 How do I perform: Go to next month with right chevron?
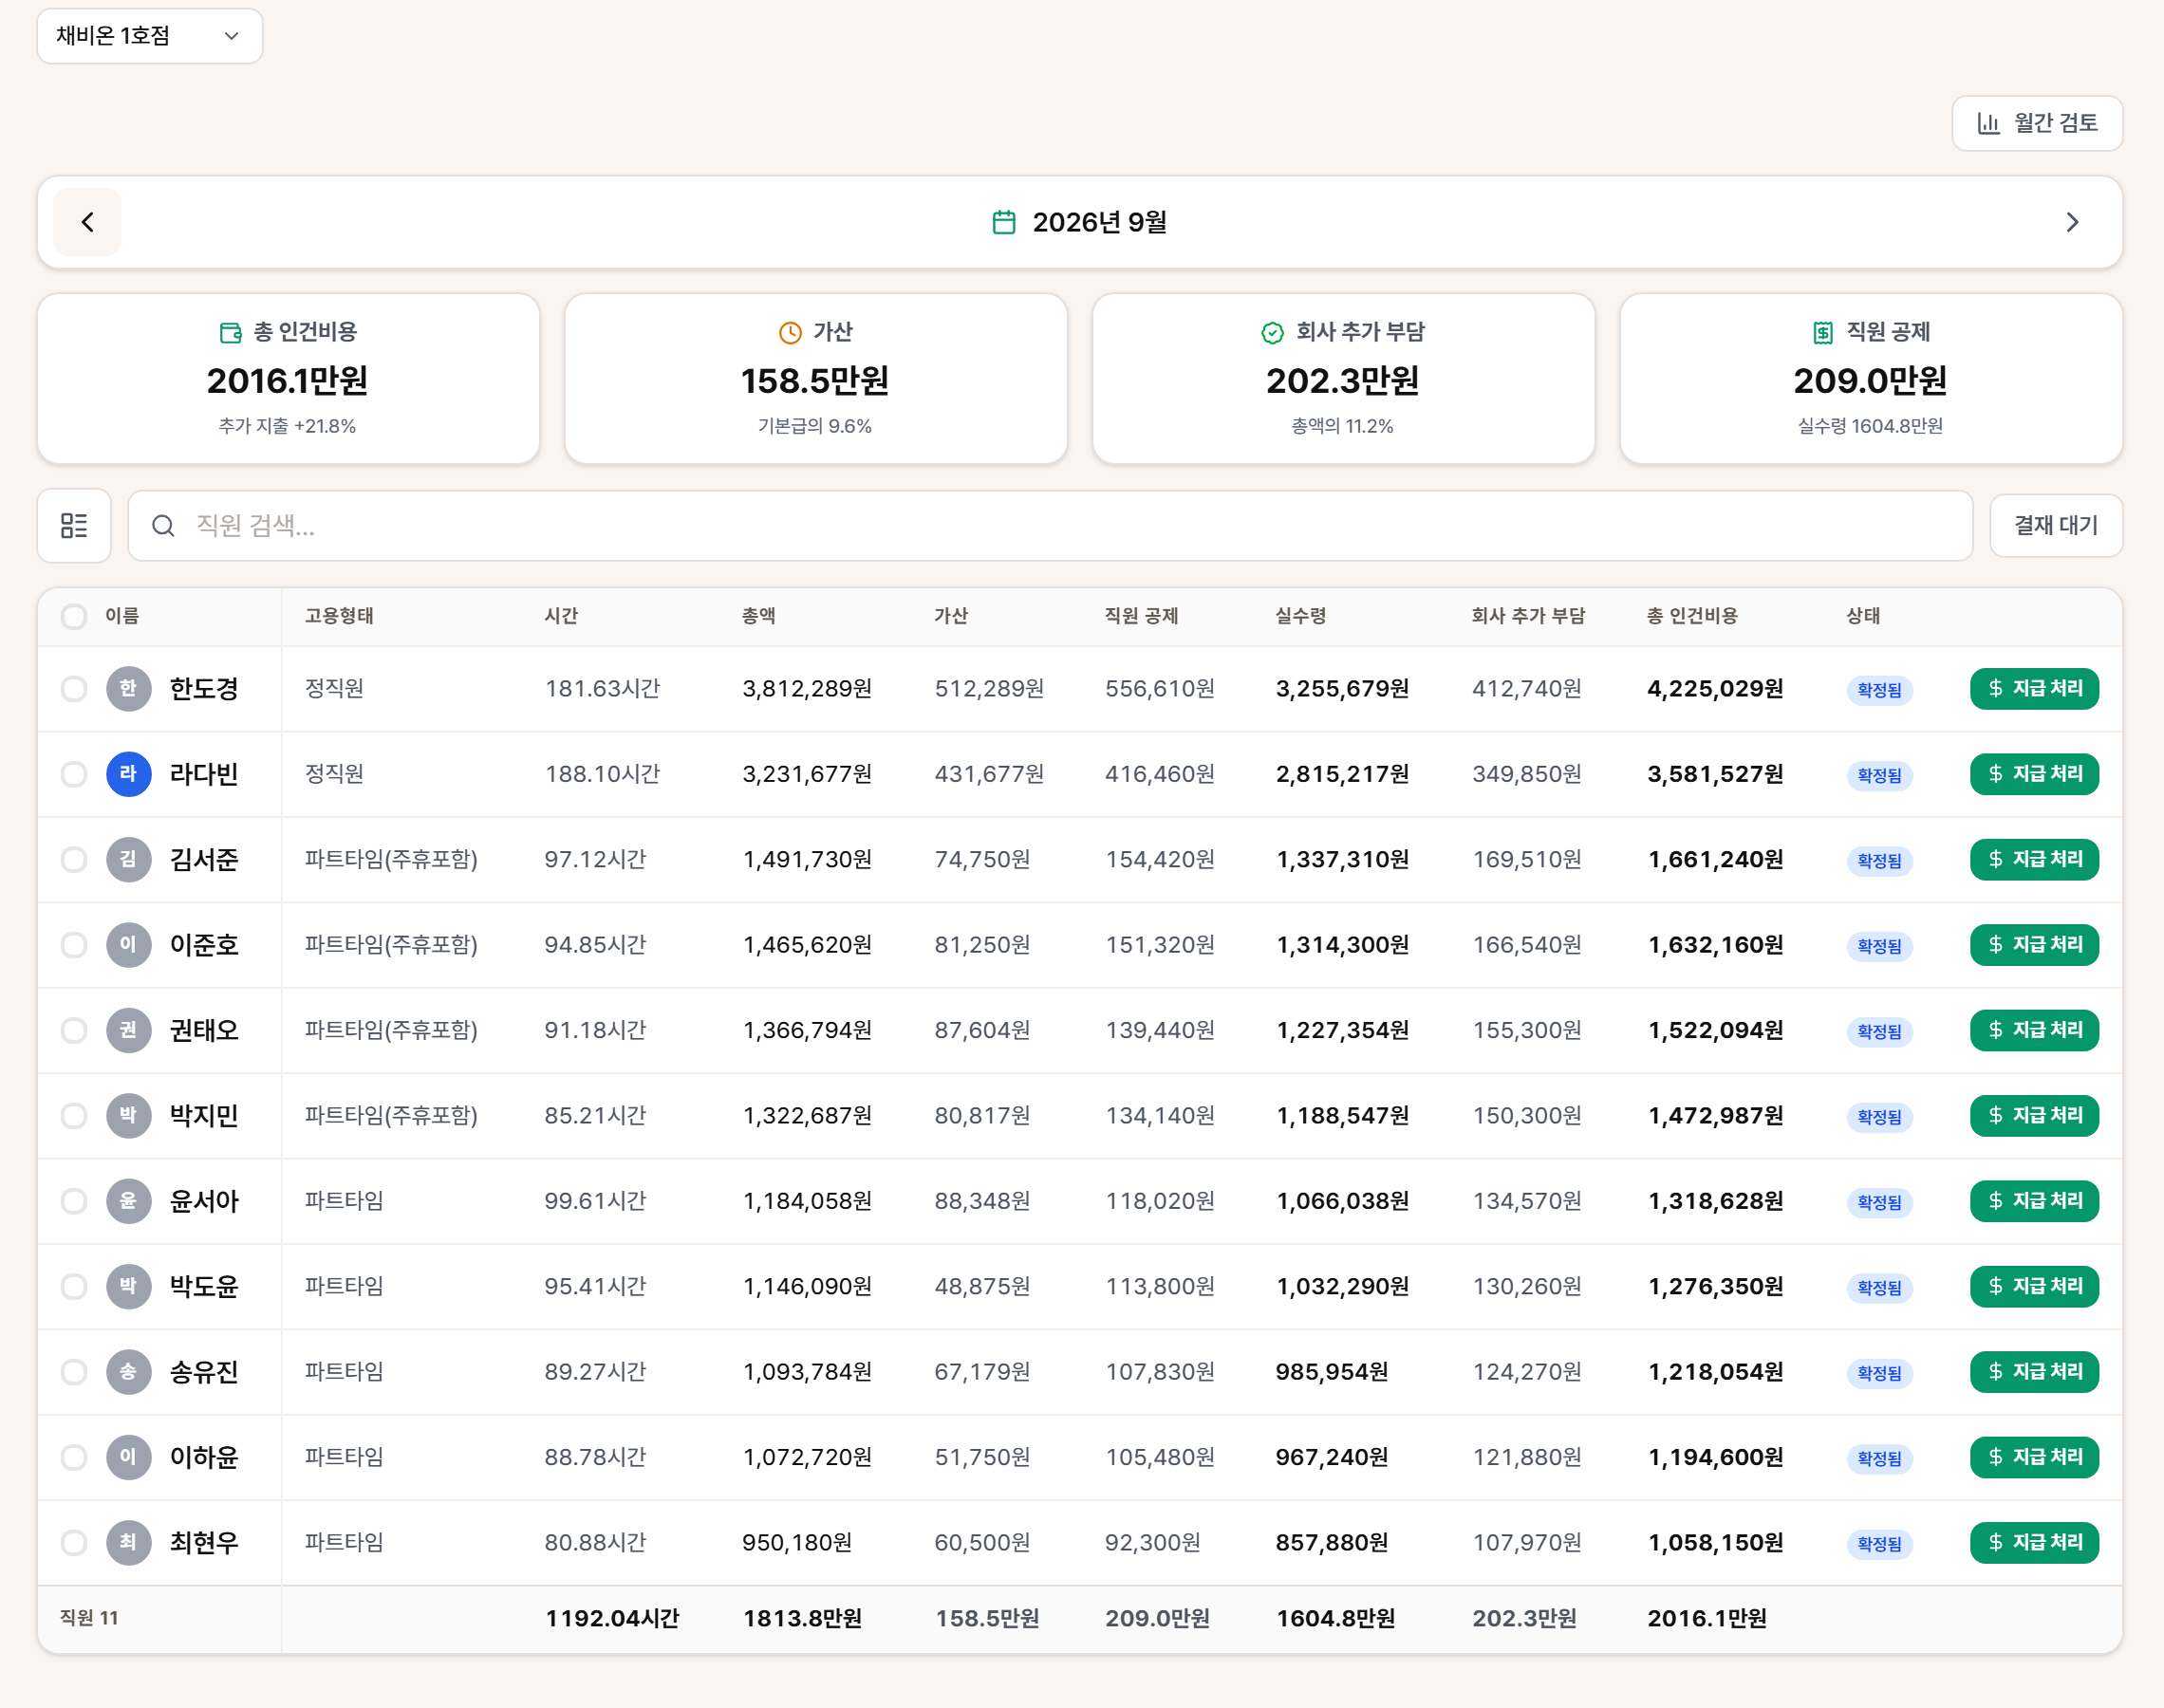coord(2072,222)
